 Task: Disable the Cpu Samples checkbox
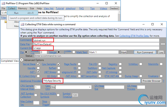tap(59, 64)
